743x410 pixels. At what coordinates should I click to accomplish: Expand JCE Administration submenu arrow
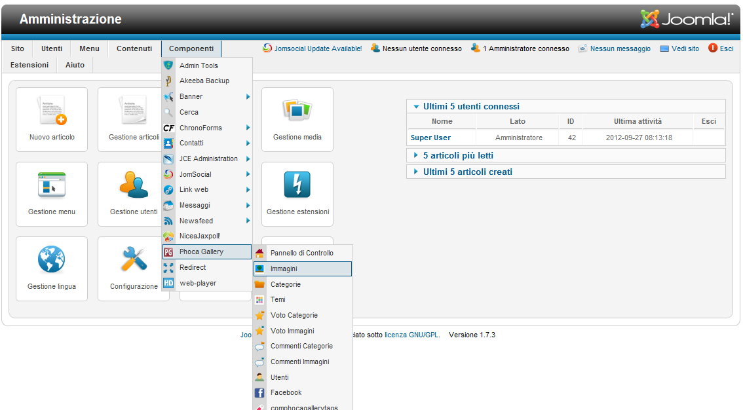pyautogui.click(x=248, y=158)
